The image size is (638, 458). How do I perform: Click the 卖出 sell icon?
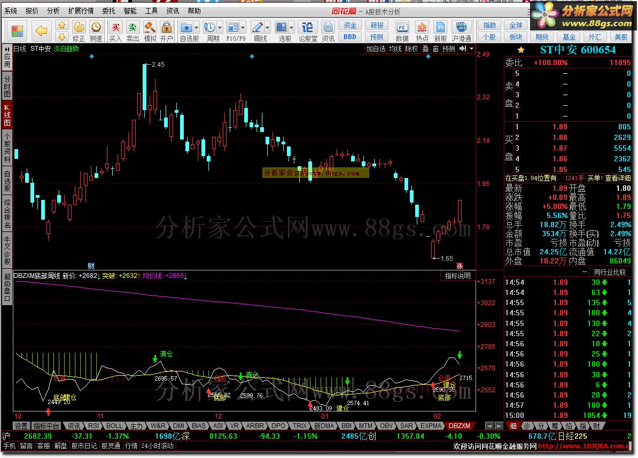133,32
